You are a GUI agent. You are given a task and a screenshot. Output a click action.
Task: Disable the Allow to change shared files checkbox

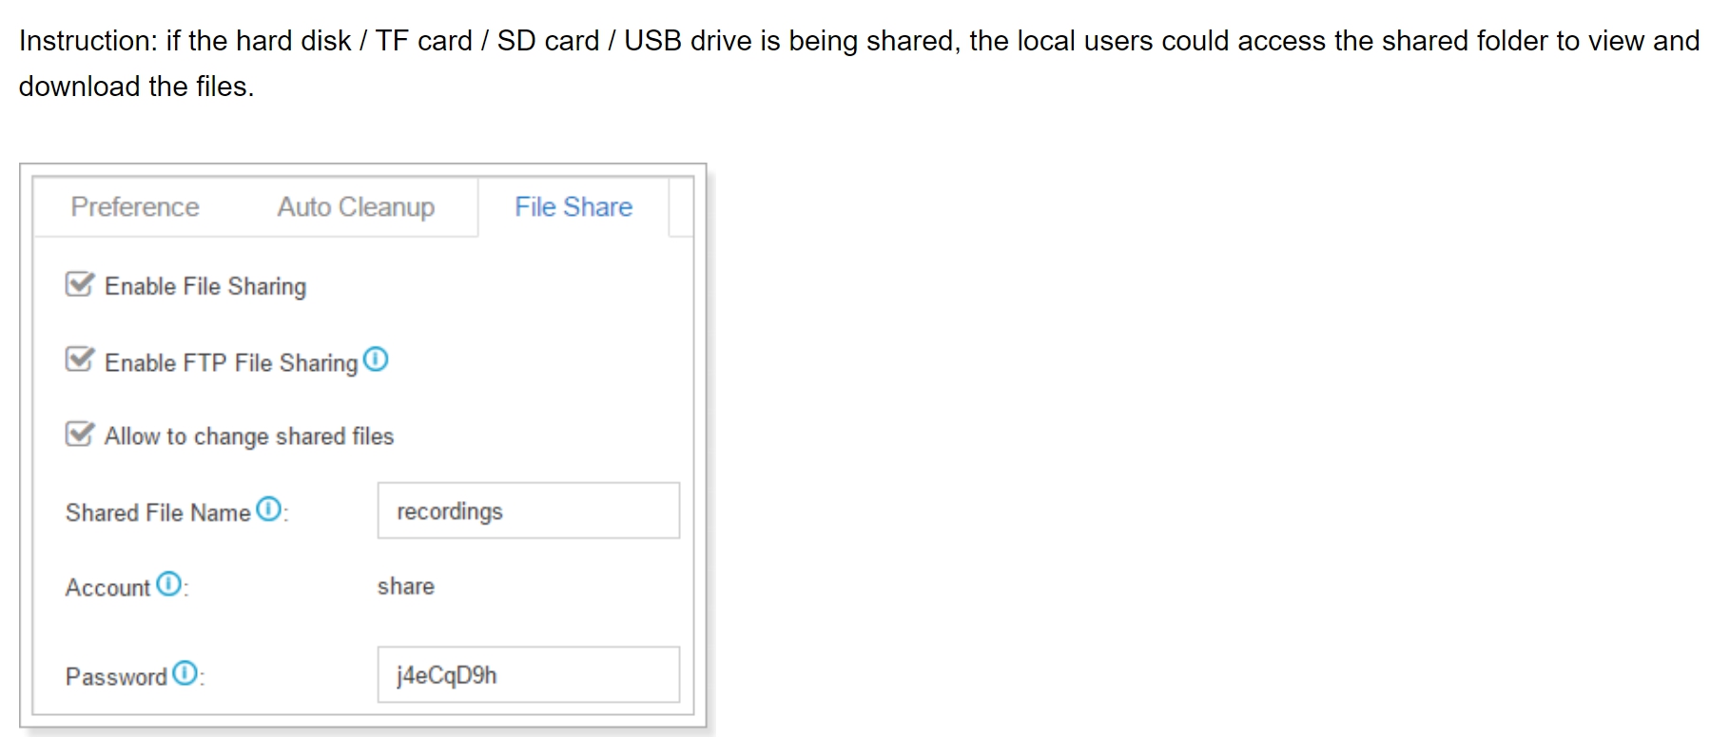click(80, 434)
